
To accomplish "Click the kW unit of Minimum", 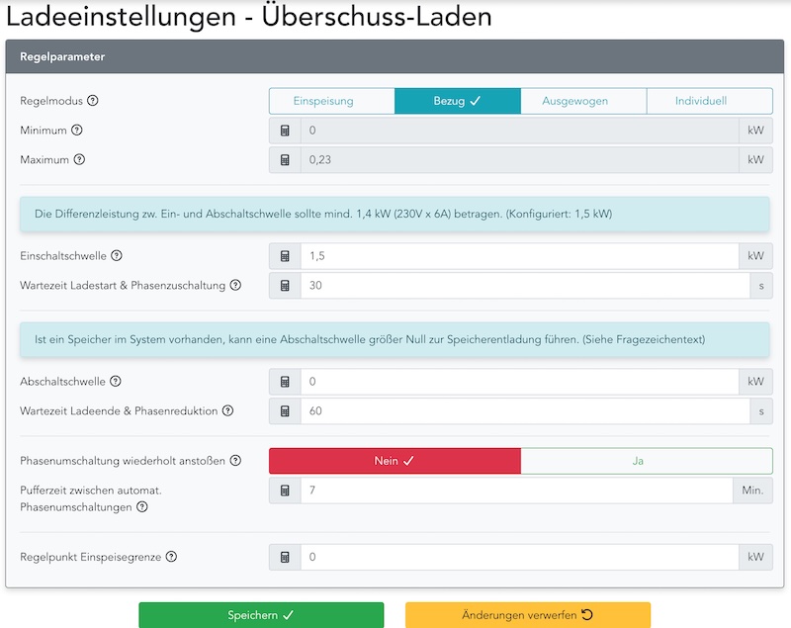I will pos(755,131).
